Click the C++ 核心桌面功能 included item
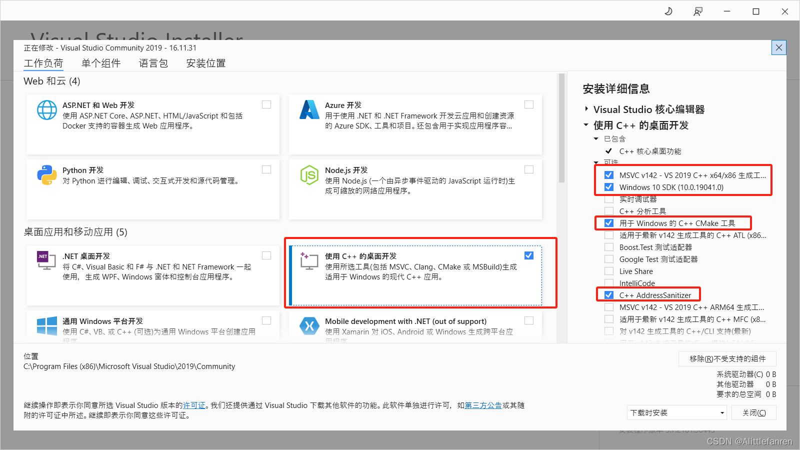 (x=650, y=151)
